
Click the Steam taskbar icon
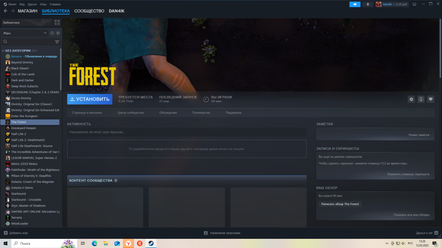(x=151, y=243)
